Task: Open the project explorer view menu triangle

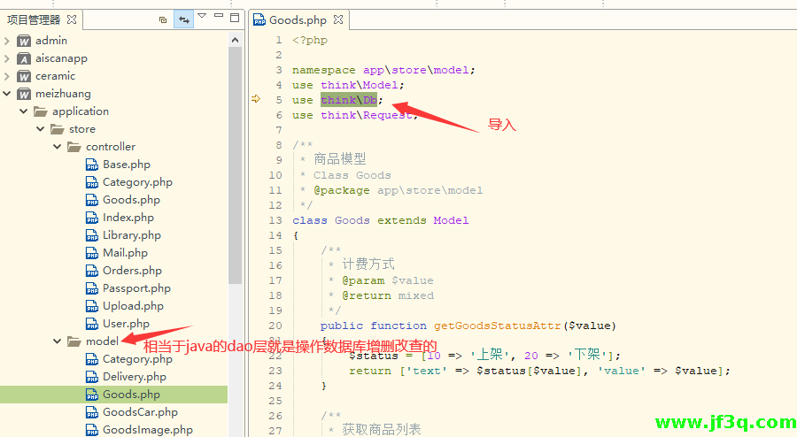Action: coord(202,16)
